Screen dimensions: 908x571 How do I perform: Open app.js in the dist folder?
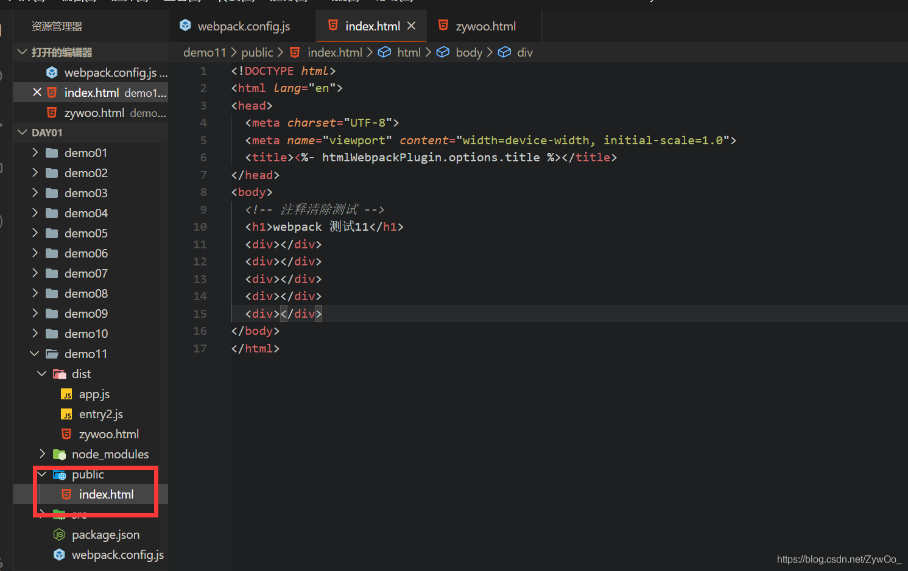point(94,394)
